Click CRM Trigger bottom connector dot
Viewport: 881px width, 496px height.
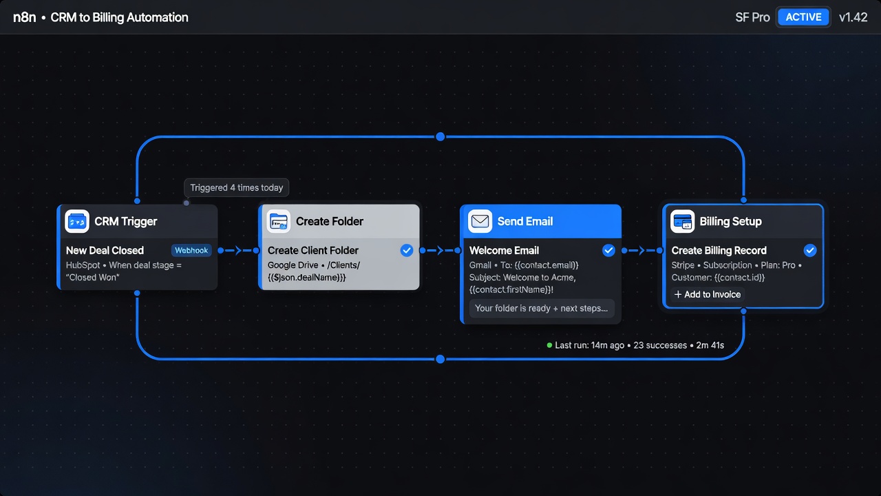coord(137,293)
